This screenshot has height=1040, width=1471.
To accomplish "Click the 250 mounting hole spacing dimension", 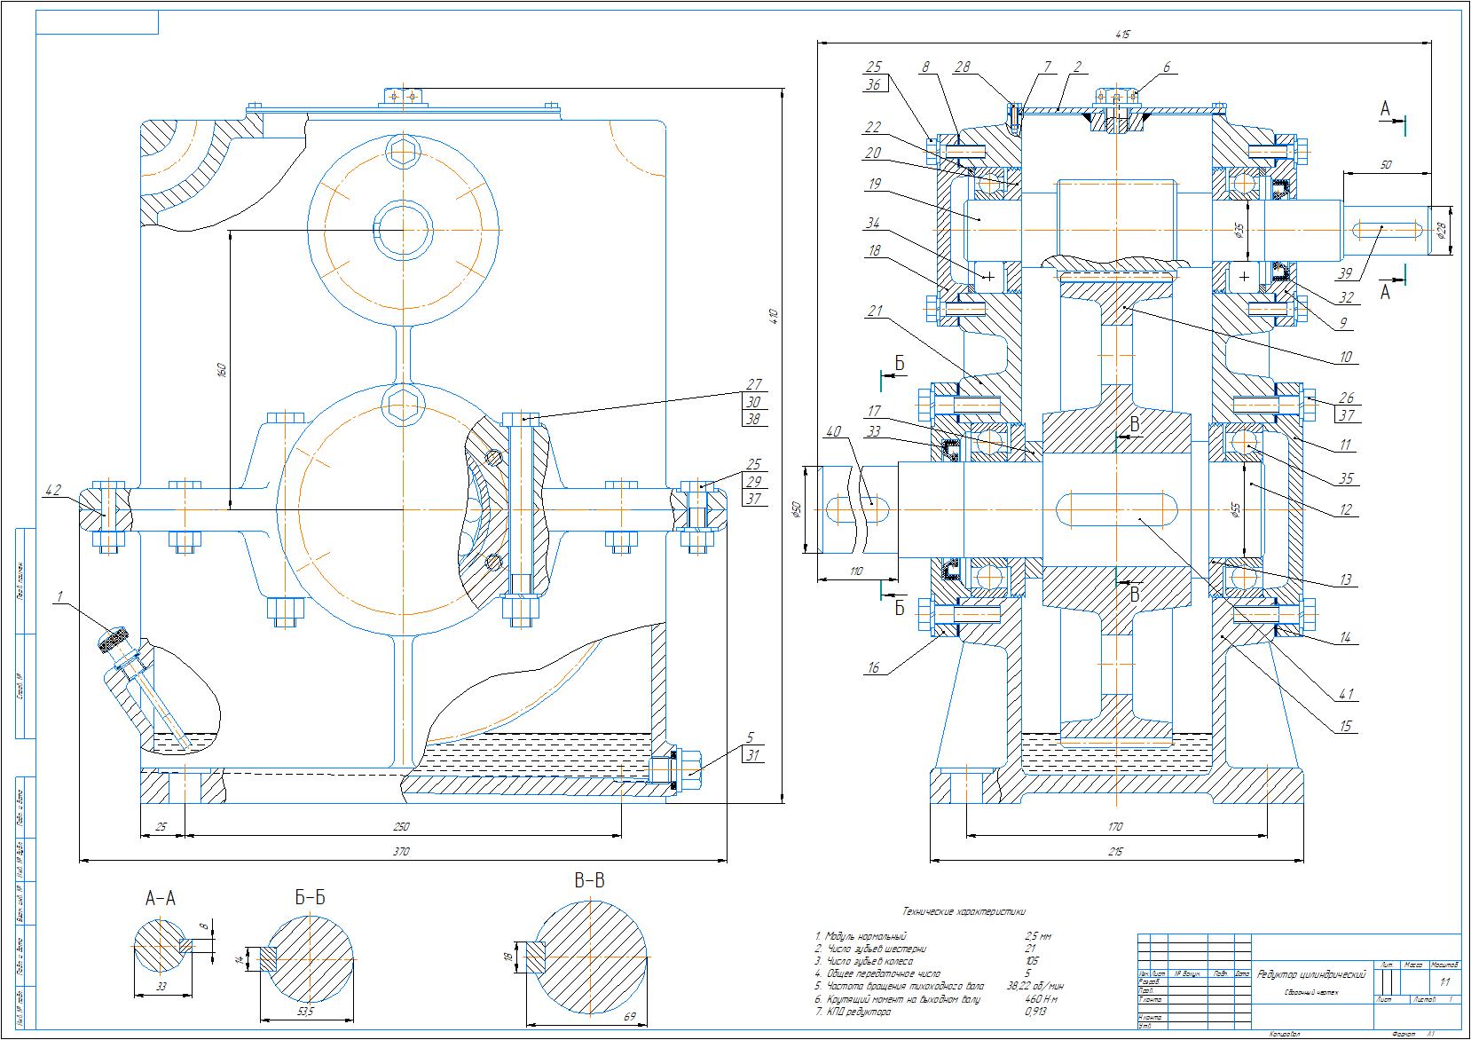I will point(402,827).
